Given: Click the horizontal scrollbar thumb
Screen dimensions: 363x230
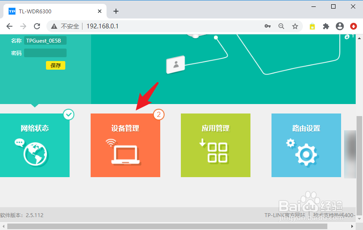Looking at the screenshot, I should point(167,226).
